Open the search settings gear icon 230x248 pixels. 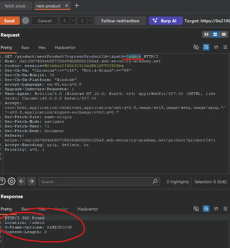click(x=11, y=181)
